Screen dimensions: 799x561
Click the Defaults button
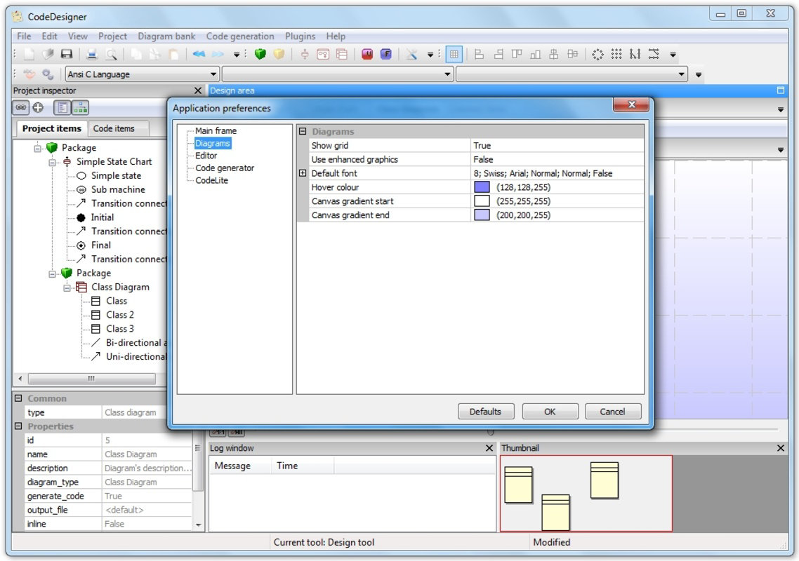[486, 411]
